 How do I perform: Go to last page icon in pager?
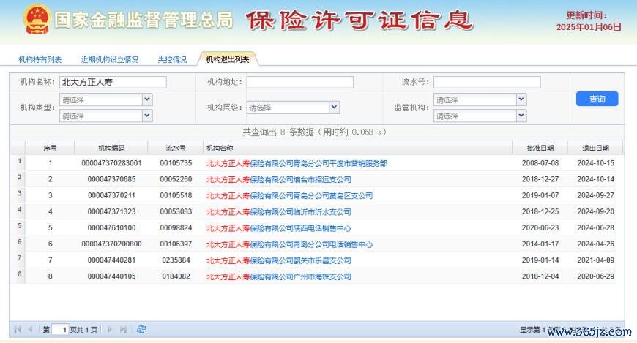(123, 330)
